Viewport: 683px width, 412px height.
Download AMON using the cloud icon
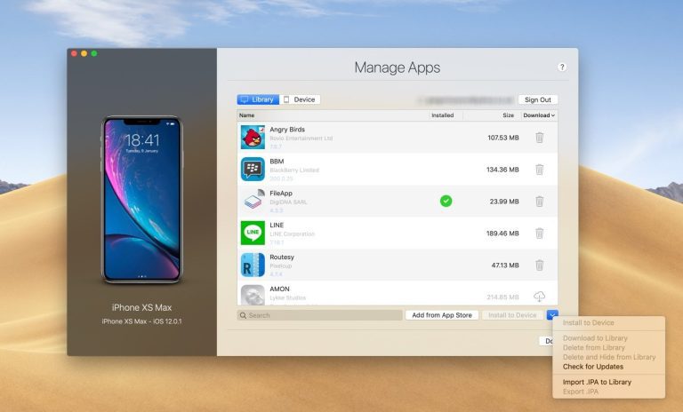[x=539, y=297]
